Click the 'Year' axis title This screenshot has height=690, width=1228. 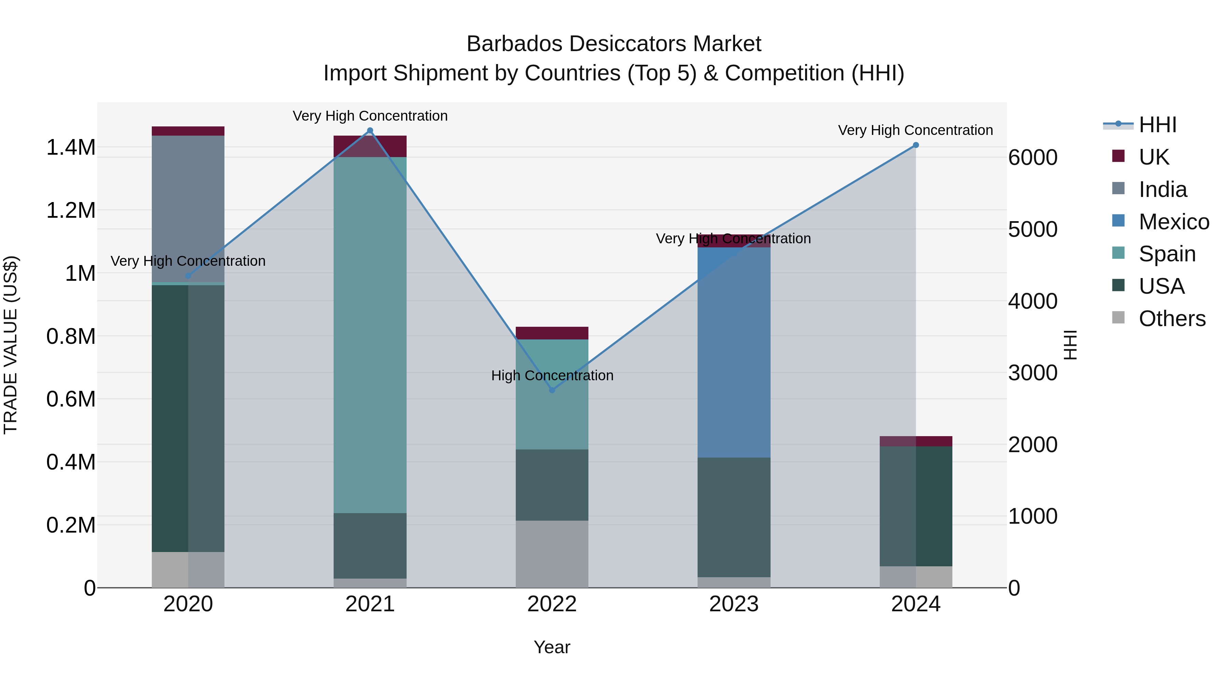coord(552,647)
